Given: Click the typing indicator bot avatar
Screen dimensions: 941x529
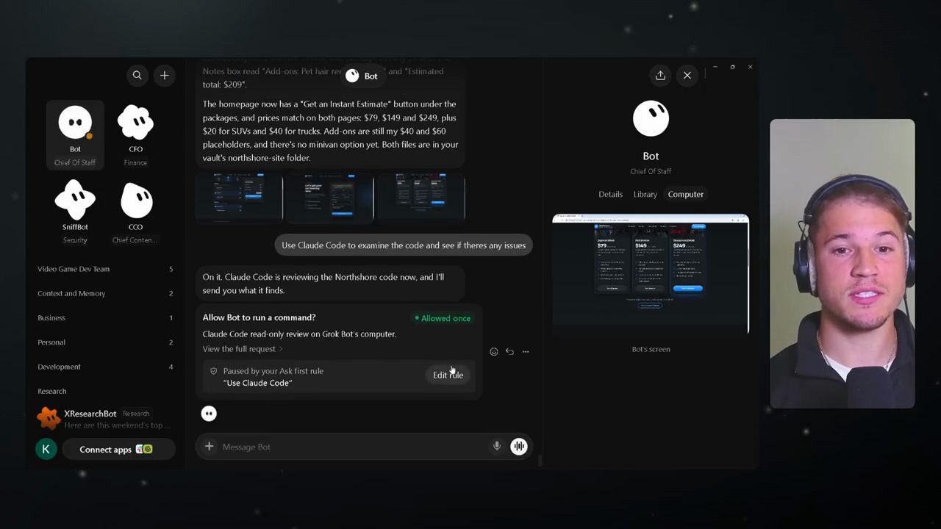Looking at the screenshot, I should [209, 414].
